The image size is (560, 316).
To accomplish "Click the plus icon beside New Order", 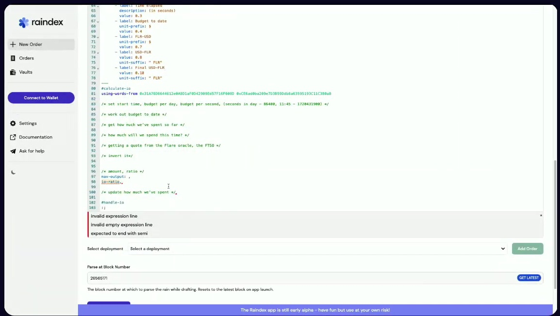I will click(13, 45).
